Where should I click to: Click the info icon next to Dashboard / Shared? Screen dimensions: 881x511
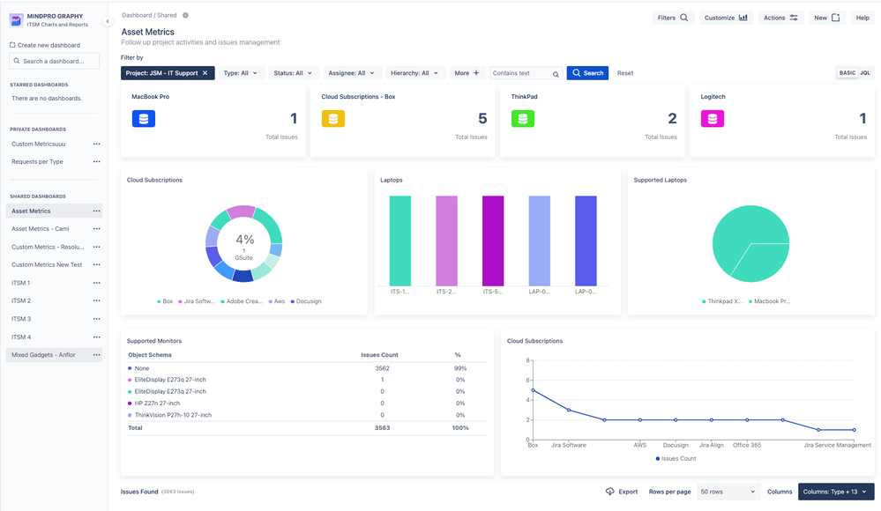(185, 15)
